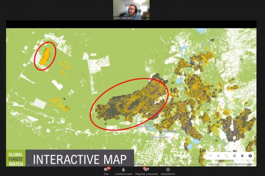Click the lat/lon coordinates readout at bottom right
This screenshot has height=176, width=265.
[240, 164]
